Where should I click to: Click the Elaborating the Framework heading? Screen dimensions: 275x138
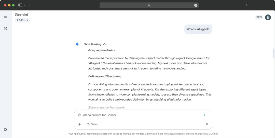[106, 108]
